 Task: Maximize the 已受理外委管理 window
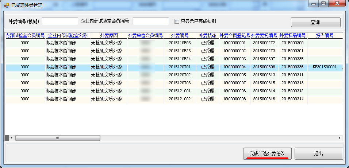click(x=323, y=4)
